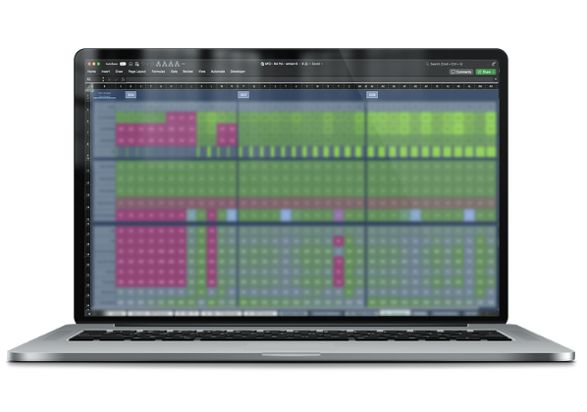Screen dimensions: 587x412
Task: Switch to the Page Layout tab
Action: tap(137, 72)
